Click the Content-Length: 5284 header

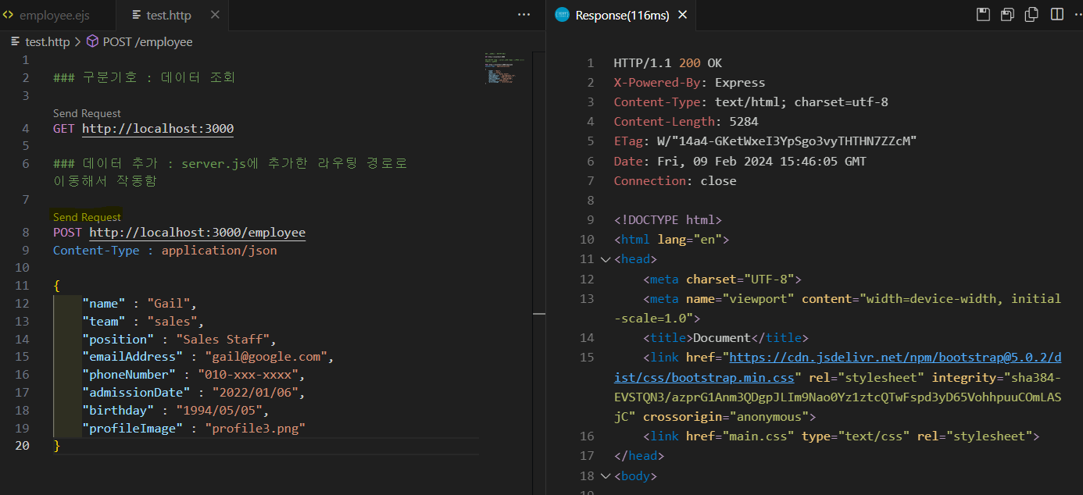[x=686, y=122]
